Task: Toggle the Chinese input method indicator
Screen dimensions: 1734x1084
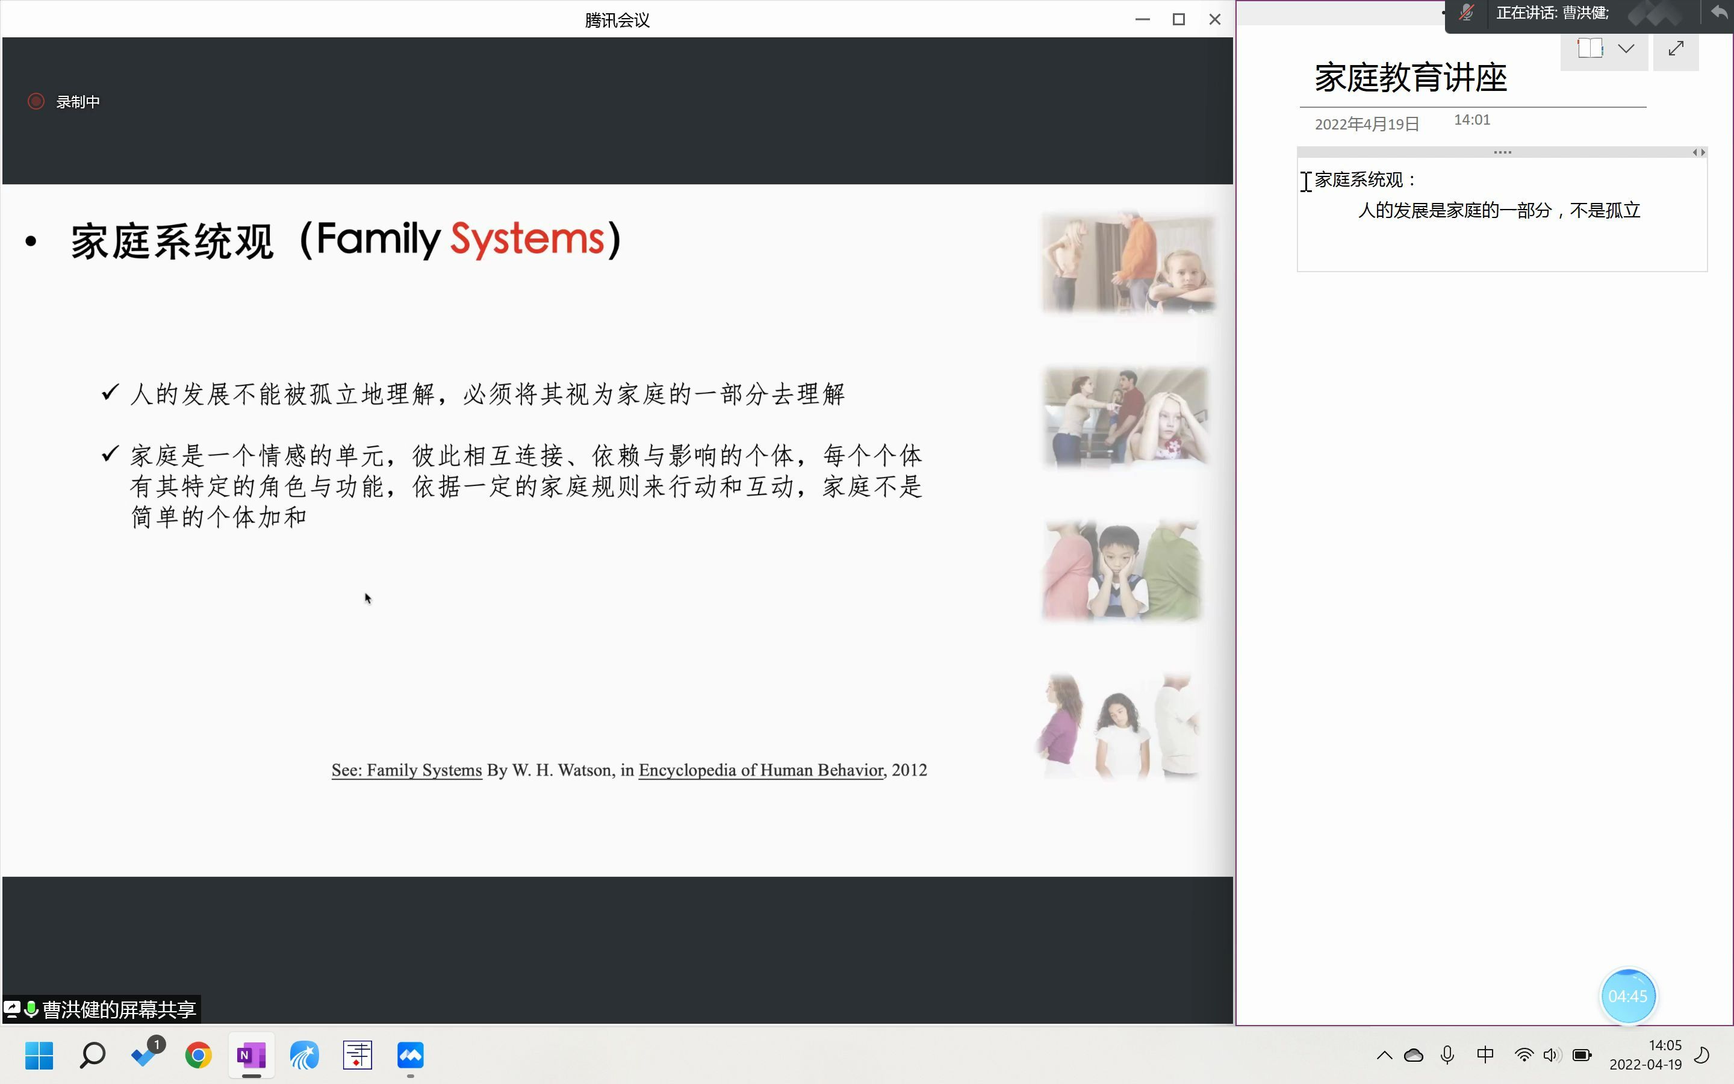Action: click(1485, 1054)
